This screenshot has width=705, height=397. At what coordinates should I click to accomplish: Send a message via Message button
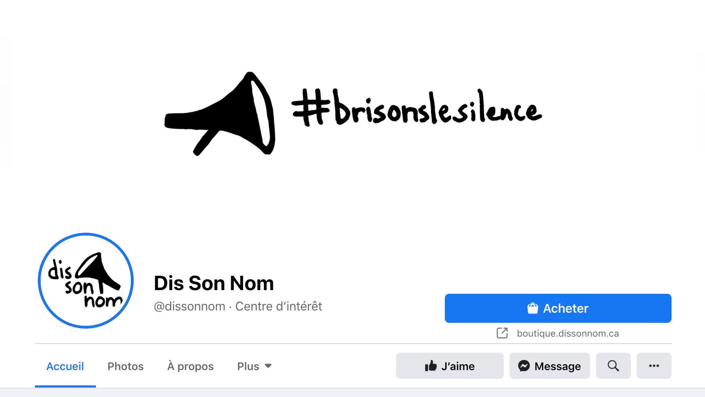click(x=550, y=366)
